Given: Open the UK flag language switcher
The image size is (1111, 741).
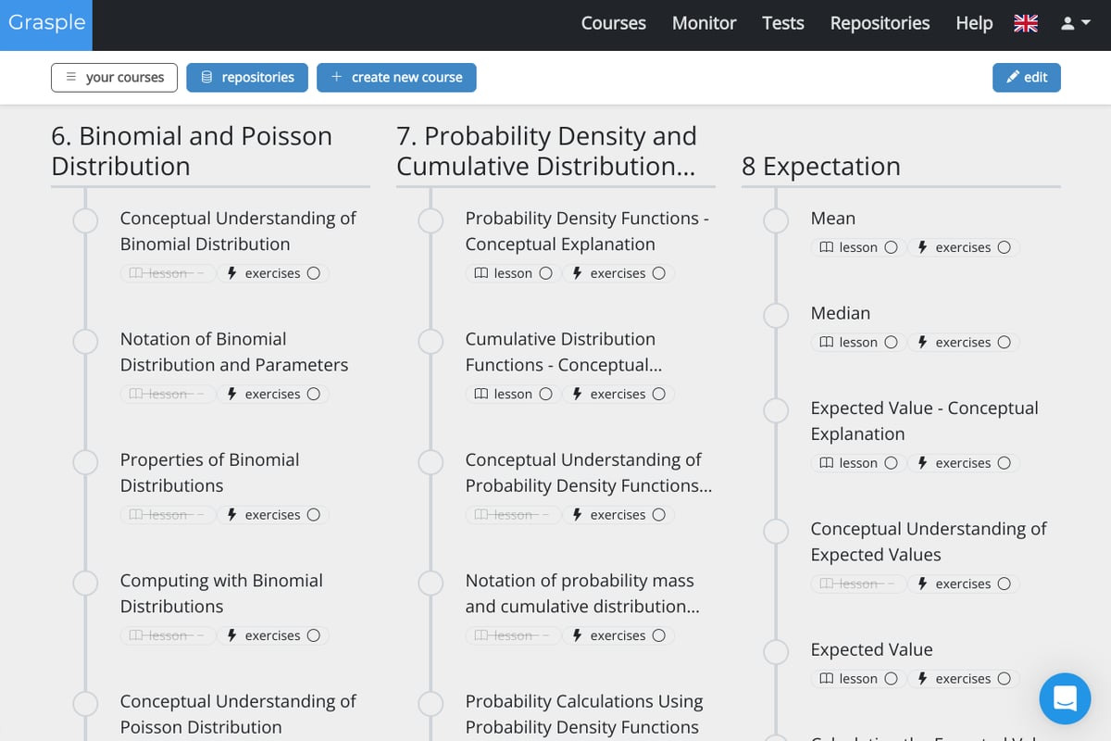Looking at the screenshot, I should [1025, 23].
